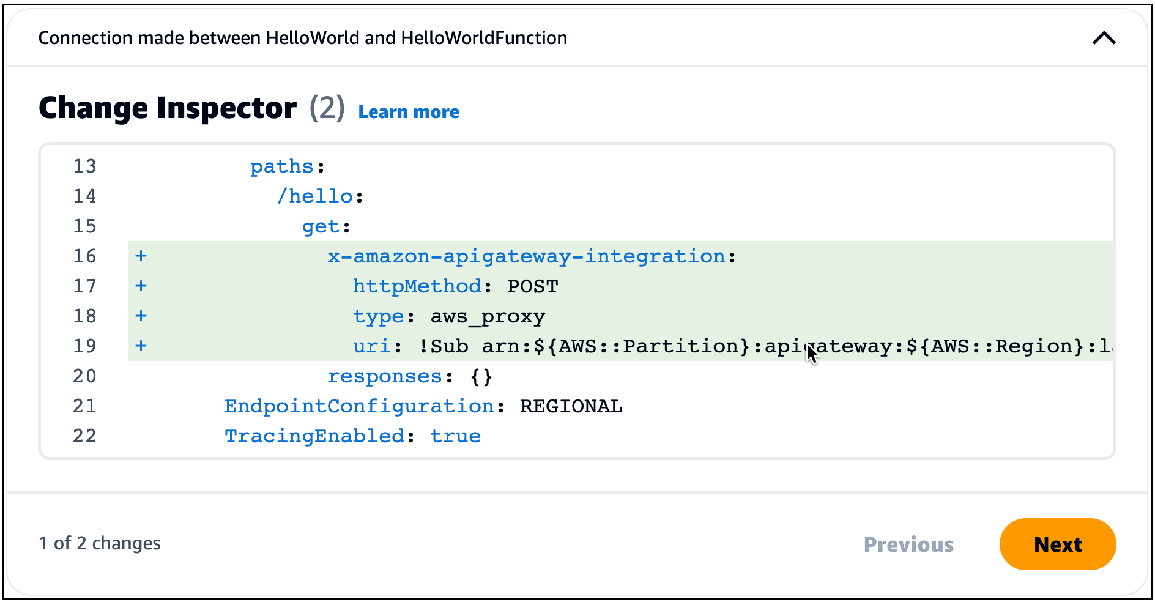Click the TracingEnabled: true line
The image size is (1155, 602).
352,436
